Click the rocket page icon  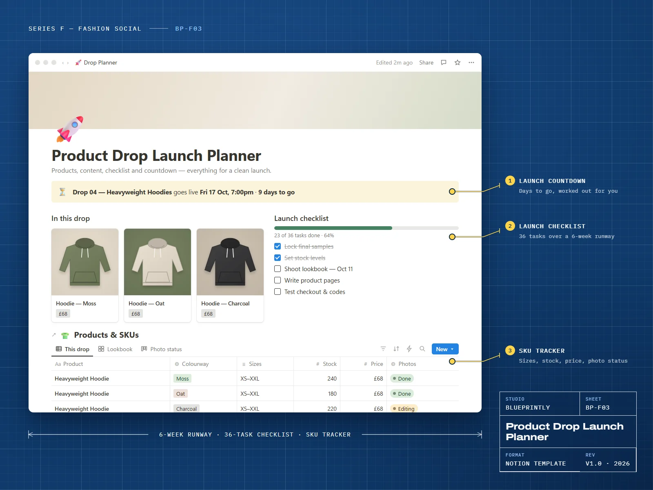click(x=70, y=129)
